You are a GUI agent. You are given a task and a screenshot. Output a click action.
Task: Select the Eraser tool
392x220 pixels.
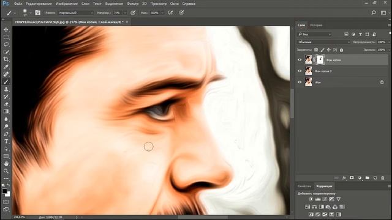pos(6,105)
